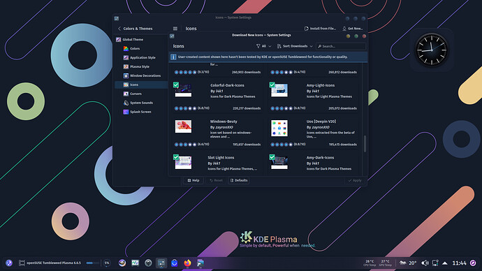Click the Search field in download dialog
The width and height of the screenshot is (482, 271).
coord(341,46)
